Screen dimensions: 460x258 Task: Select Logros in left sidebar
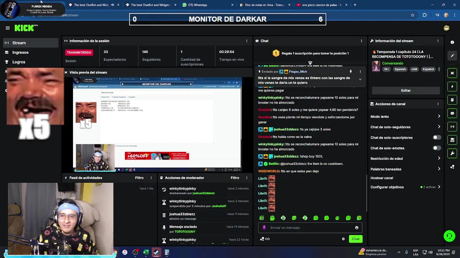click(x=31, y=62)
